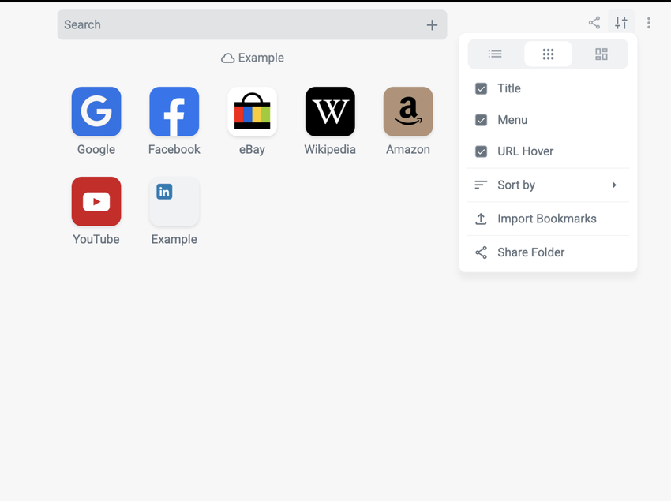Click the Facebook label text
This screenshot has height=501, width=671.
click(174, 149)
